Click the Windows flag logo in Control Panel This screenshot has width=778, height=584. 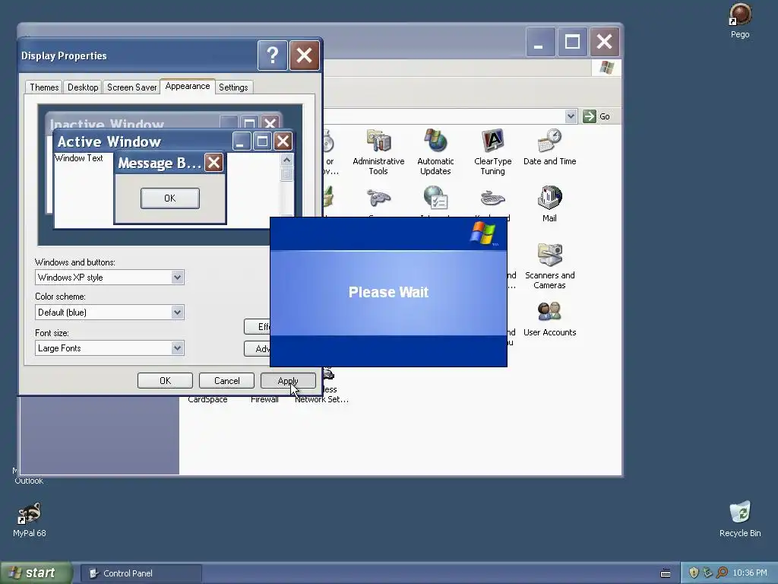[606, 68]
